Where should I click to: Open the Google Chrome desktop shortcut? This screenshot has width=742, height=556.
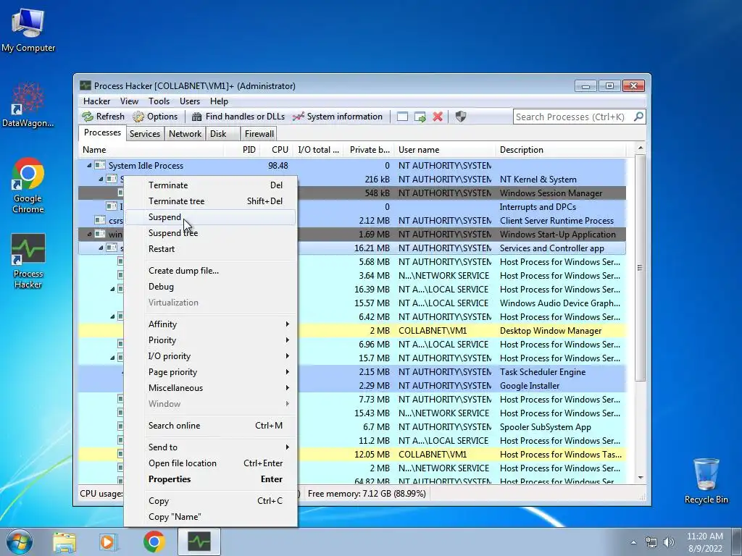point(28,186)
